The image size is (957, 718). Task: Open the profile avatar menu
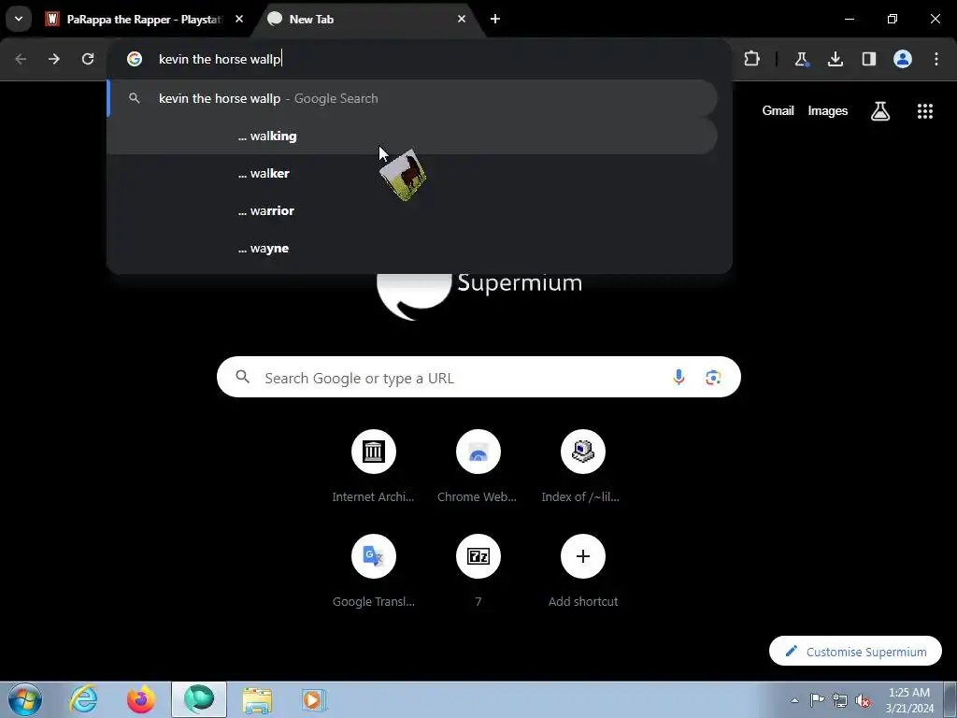[903, 59]
